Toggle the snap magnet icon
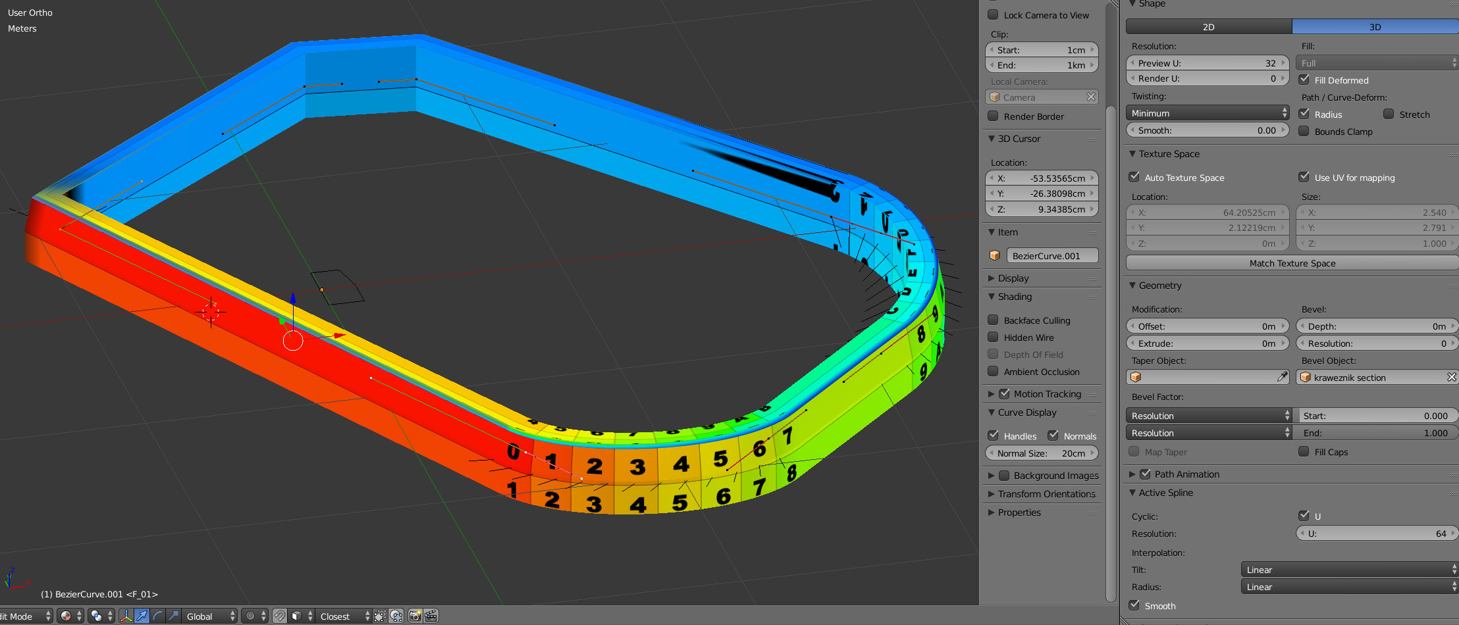1459x625 pixels. click(280, 616)
